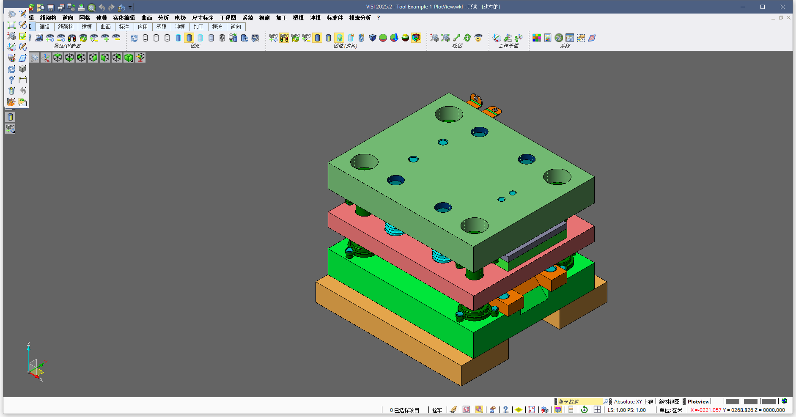Switch to the 冲模 toolbar tab
Viewport: 796px width, 417px height.
(x=180, y=27)
